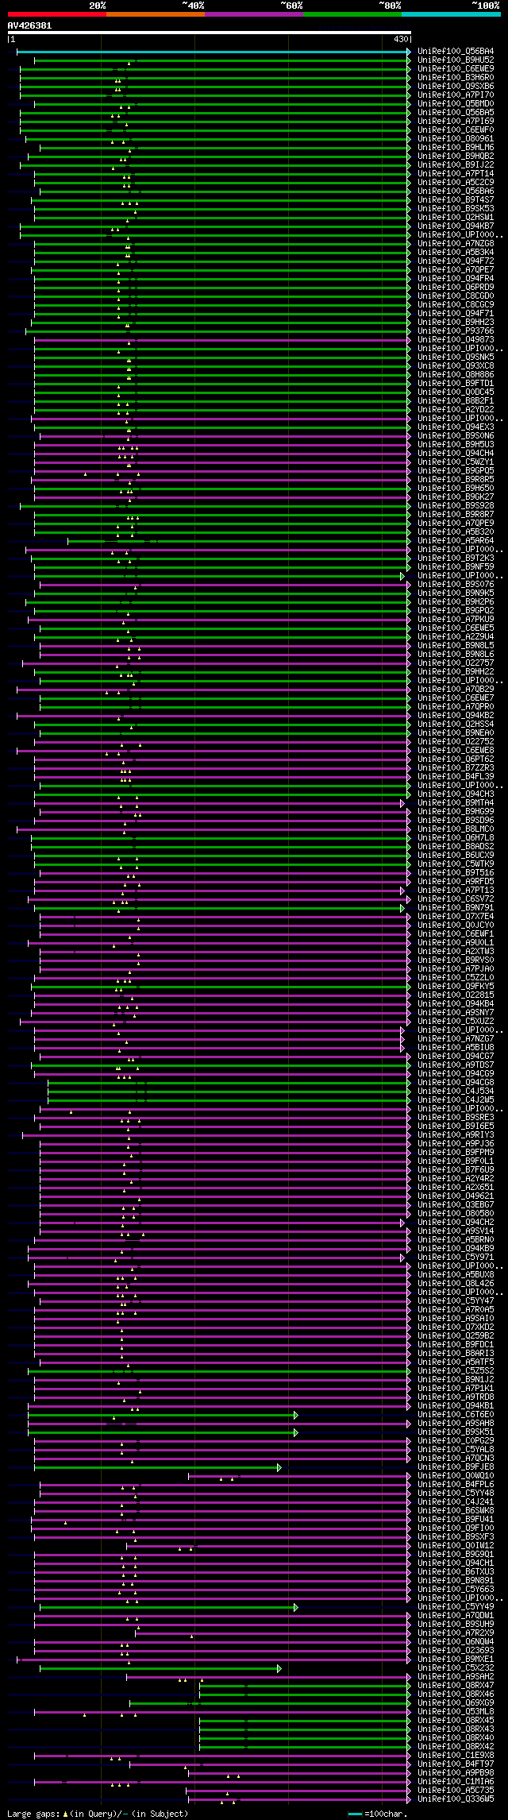508x1820 pixels.
Task: Open the UniRef100_C6EWE9 hit
Action: 456,69
